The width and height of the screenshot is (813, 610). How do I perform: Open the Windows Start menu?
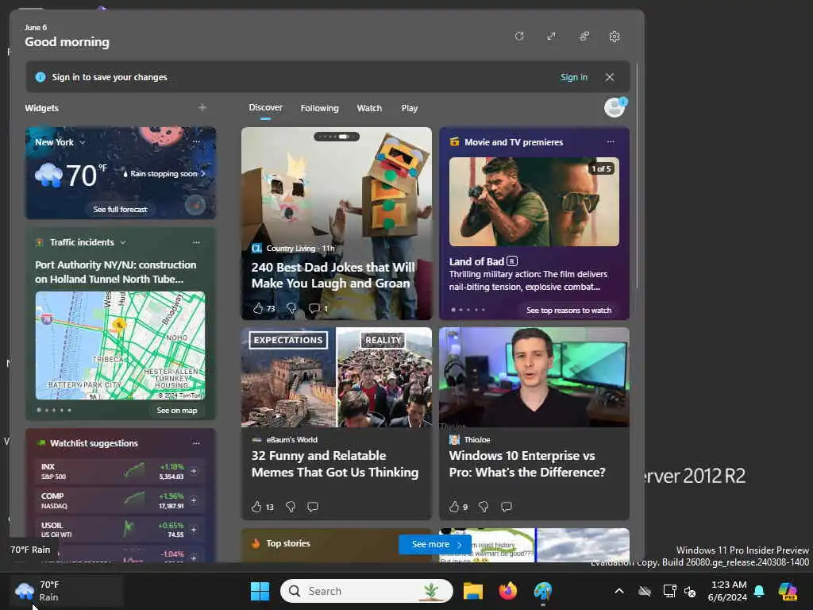coord(260,591)
